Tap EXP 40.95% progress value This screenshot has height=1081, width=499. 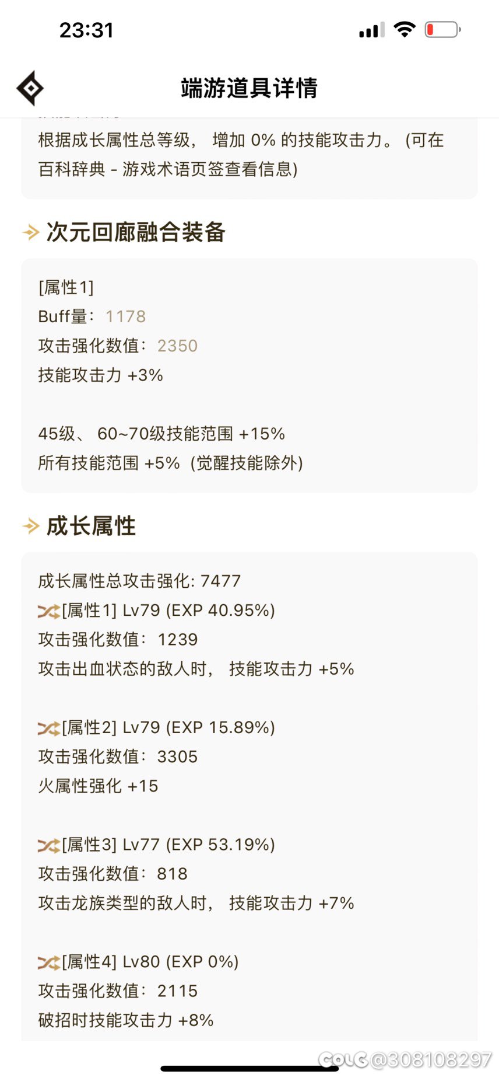click(x=220, y=611)
